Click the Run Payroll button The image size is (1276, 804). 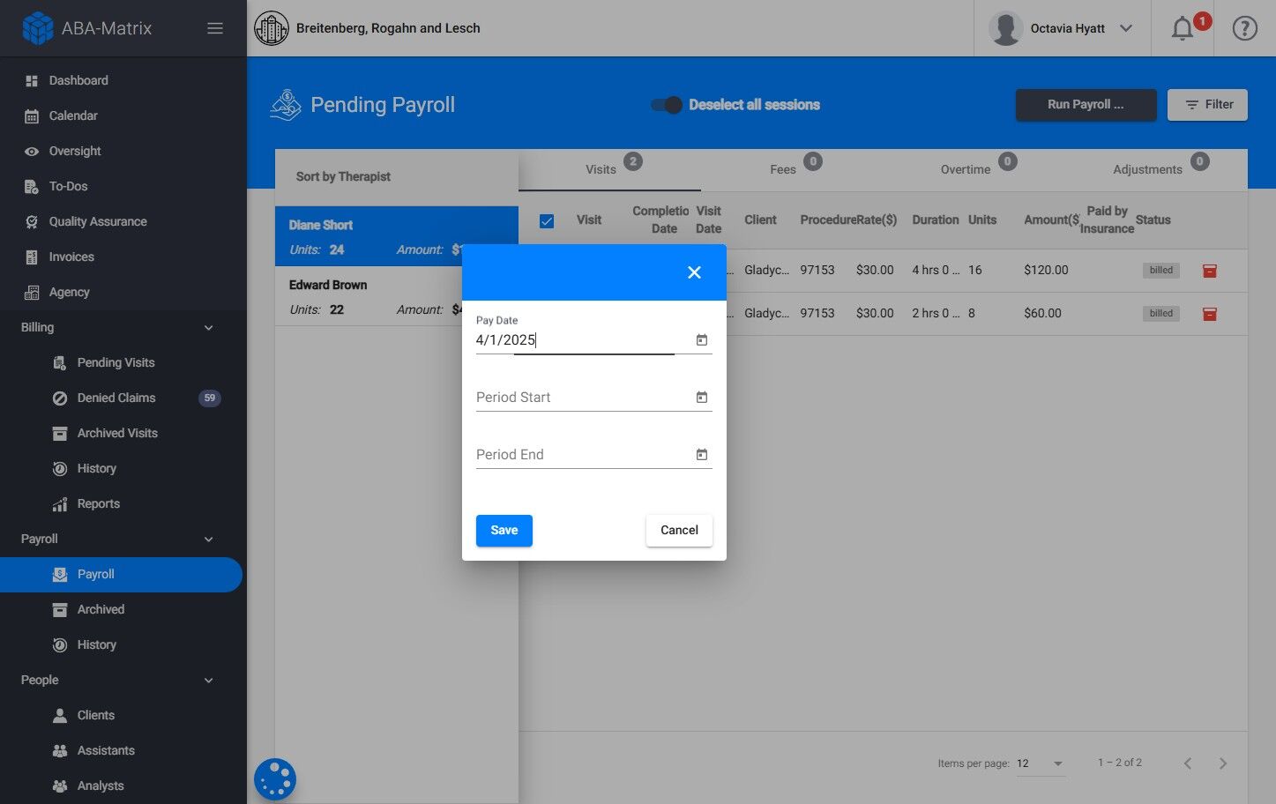click(1086, 104)
